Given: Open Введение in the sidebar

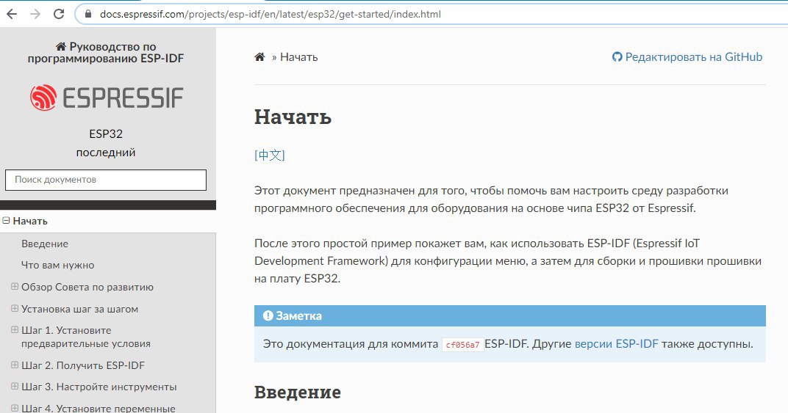Looking at the screenshot, I should [x=45, y=244].
